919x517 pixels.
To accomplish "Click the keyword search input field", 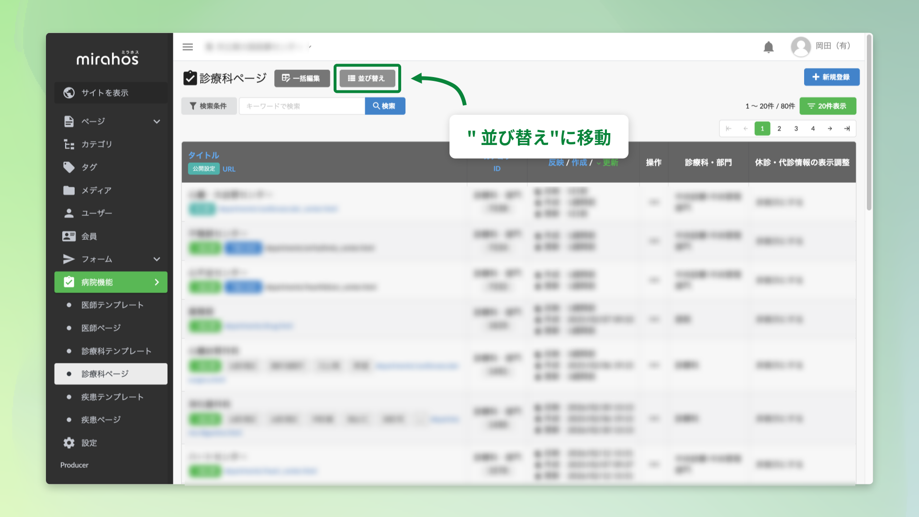I will [x=302, y=106].
